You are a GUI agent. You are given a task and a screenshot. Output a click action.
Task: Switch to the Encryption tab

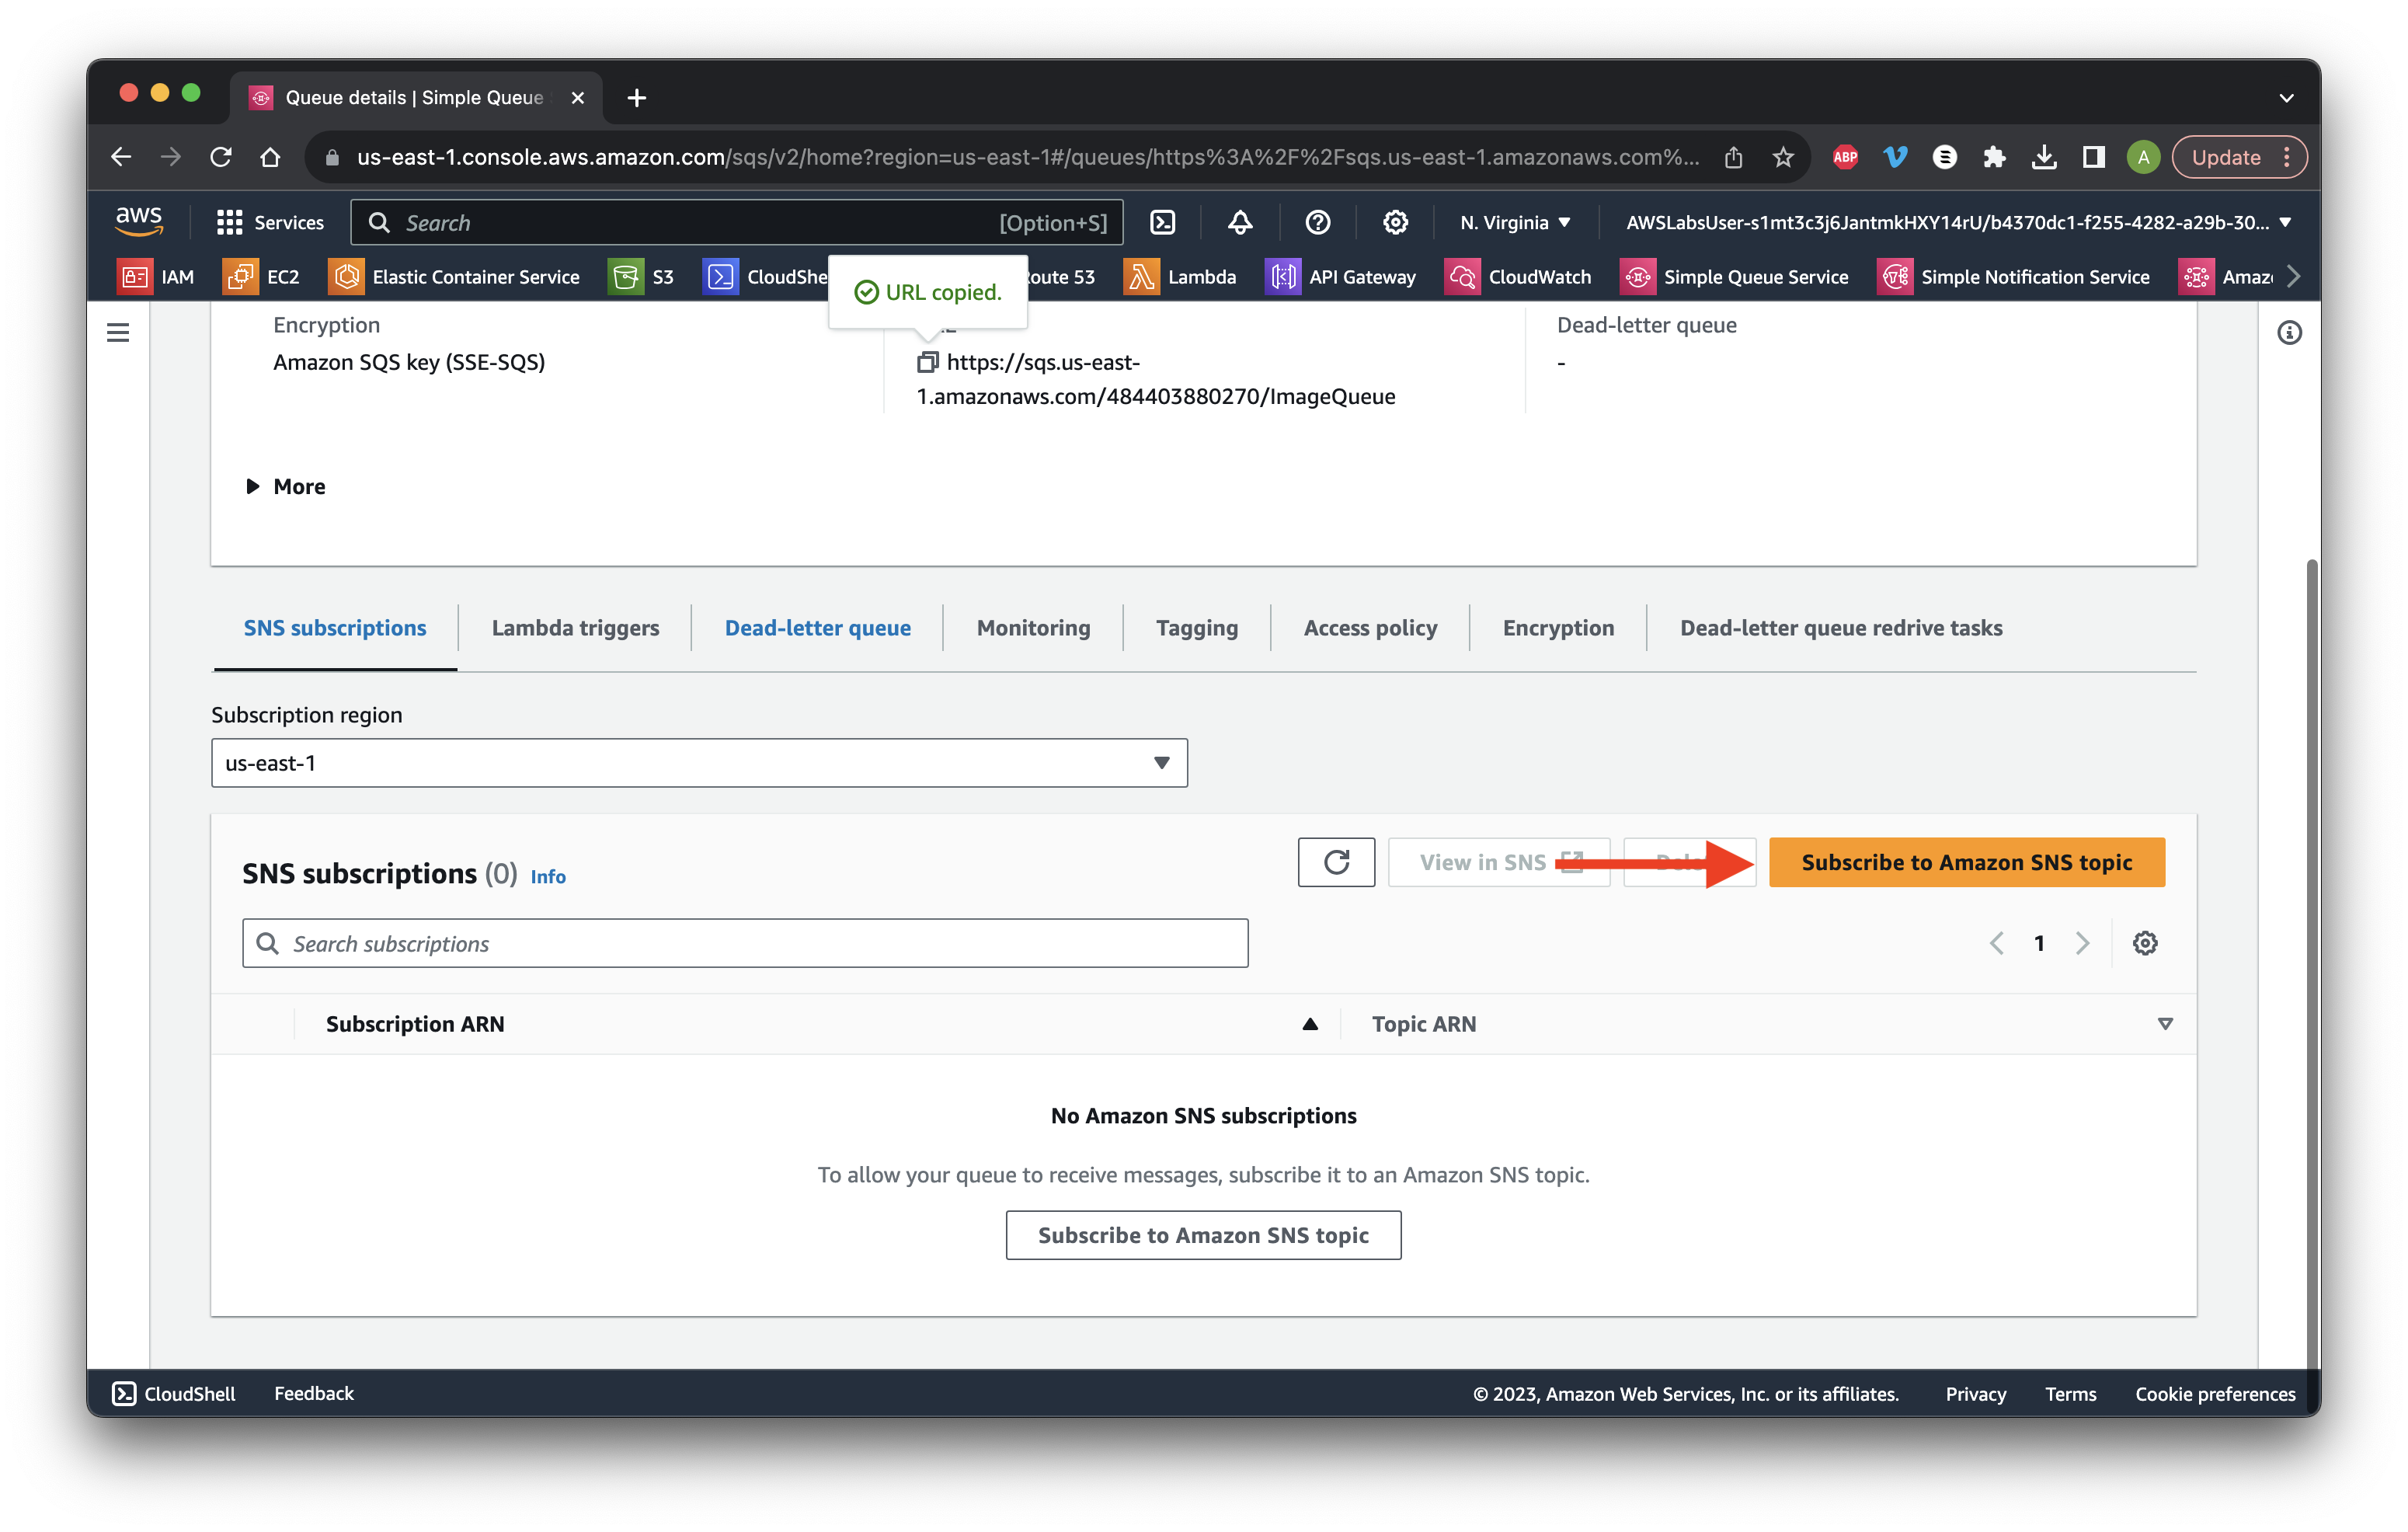(x=1558, y=628)
